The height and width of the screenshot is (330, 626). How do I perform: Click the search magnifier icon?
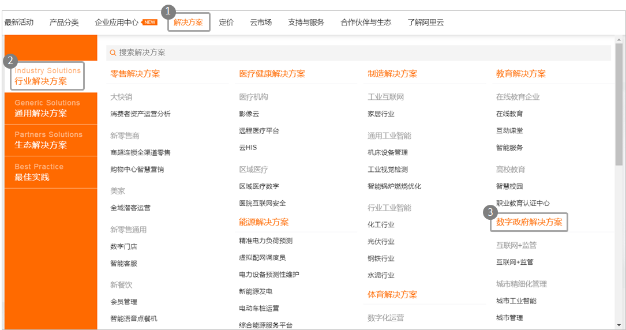[113, 52]
